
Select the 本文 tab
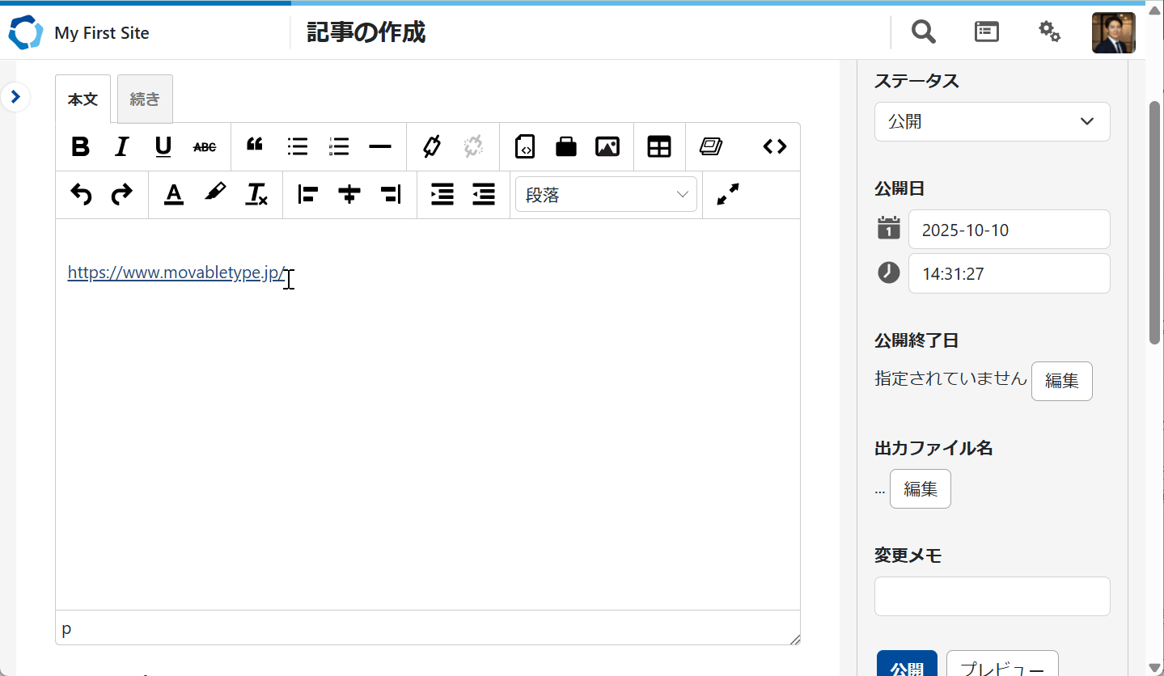click(x=83, y=99)
